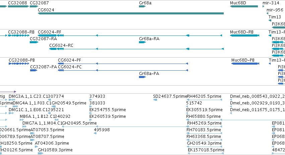The image size is (285, 155).
Task: Select the CG32088 gene bar
Action: (18, 6)
